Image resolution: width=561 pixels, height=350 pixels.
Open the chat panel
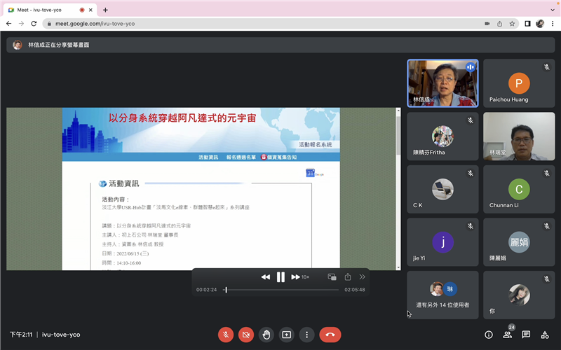(x=526, y=335)
